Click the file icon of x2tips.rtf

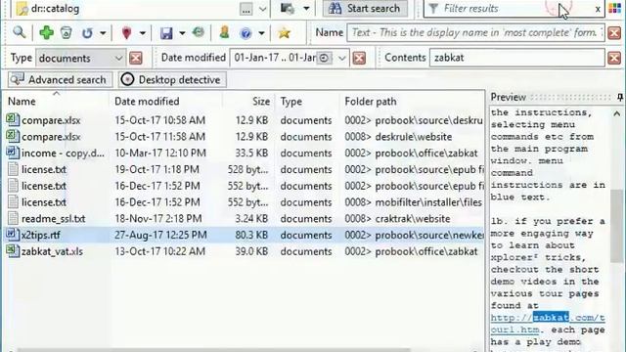click(13, 235)
